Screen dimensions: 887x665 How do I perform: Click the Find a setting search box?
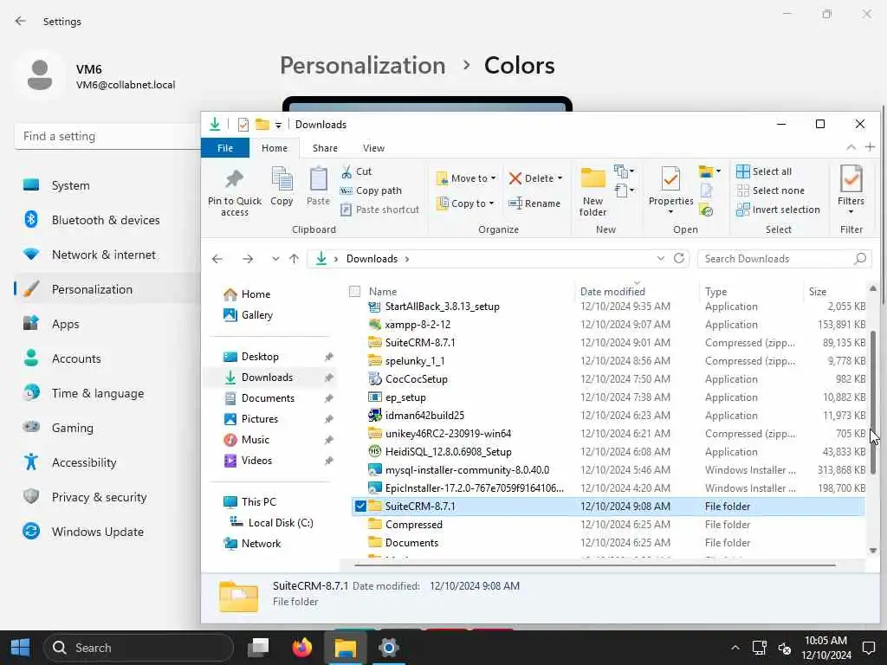pyautogui.click(x=107, y=136)
